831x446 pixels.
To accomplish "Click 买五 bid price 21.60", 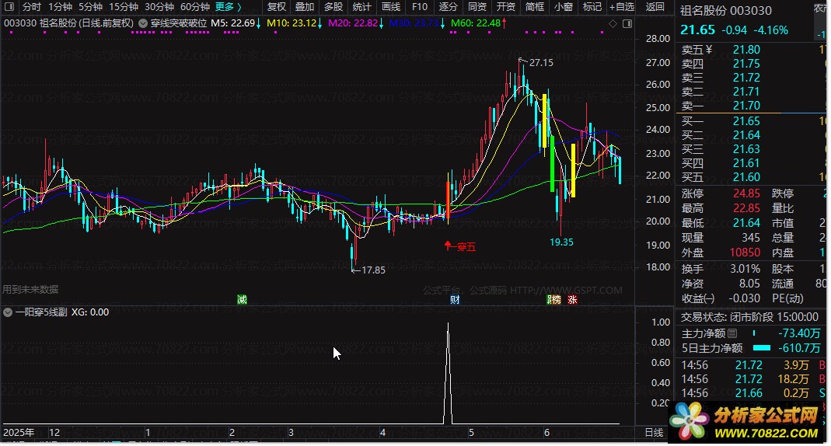I will pos(746,177).
